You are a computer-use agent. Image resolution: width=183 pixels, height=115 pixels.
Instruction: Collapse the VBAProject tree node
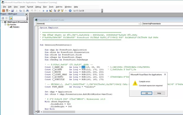point(2,22)
